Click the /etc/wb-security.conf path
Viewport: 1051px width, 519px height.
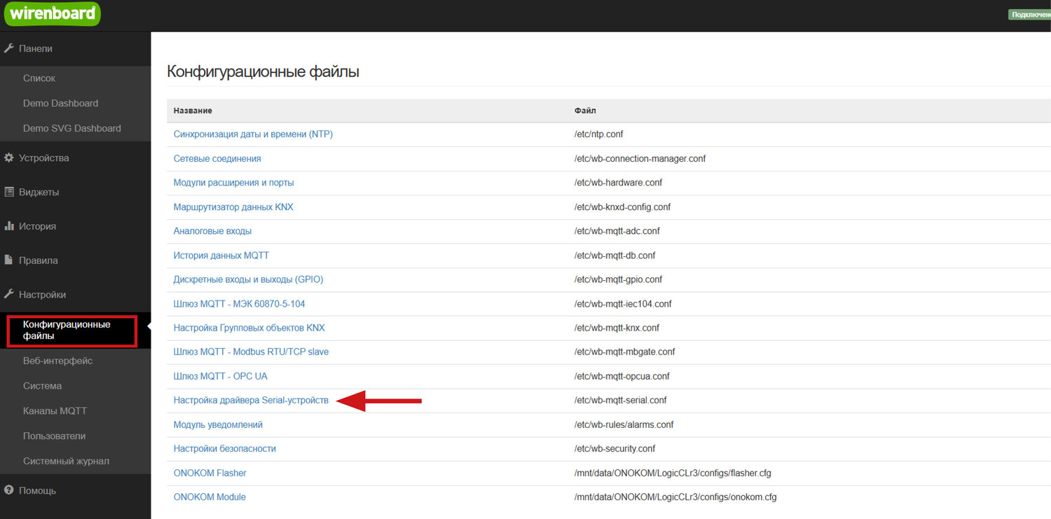[614, 448]
